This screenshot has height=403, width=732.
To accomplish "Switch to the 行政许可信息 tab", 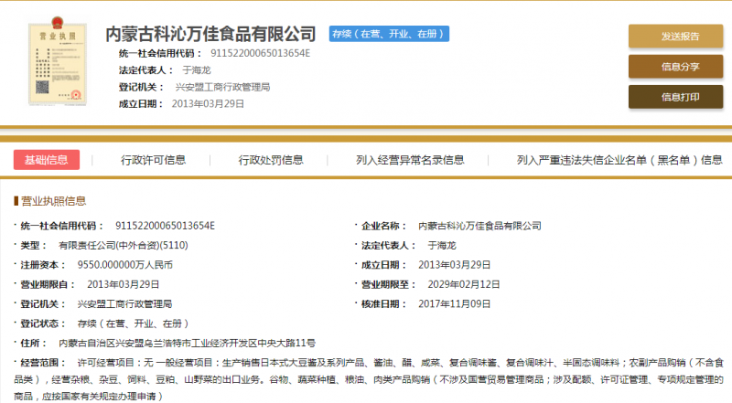I will (x=153, y=160).
